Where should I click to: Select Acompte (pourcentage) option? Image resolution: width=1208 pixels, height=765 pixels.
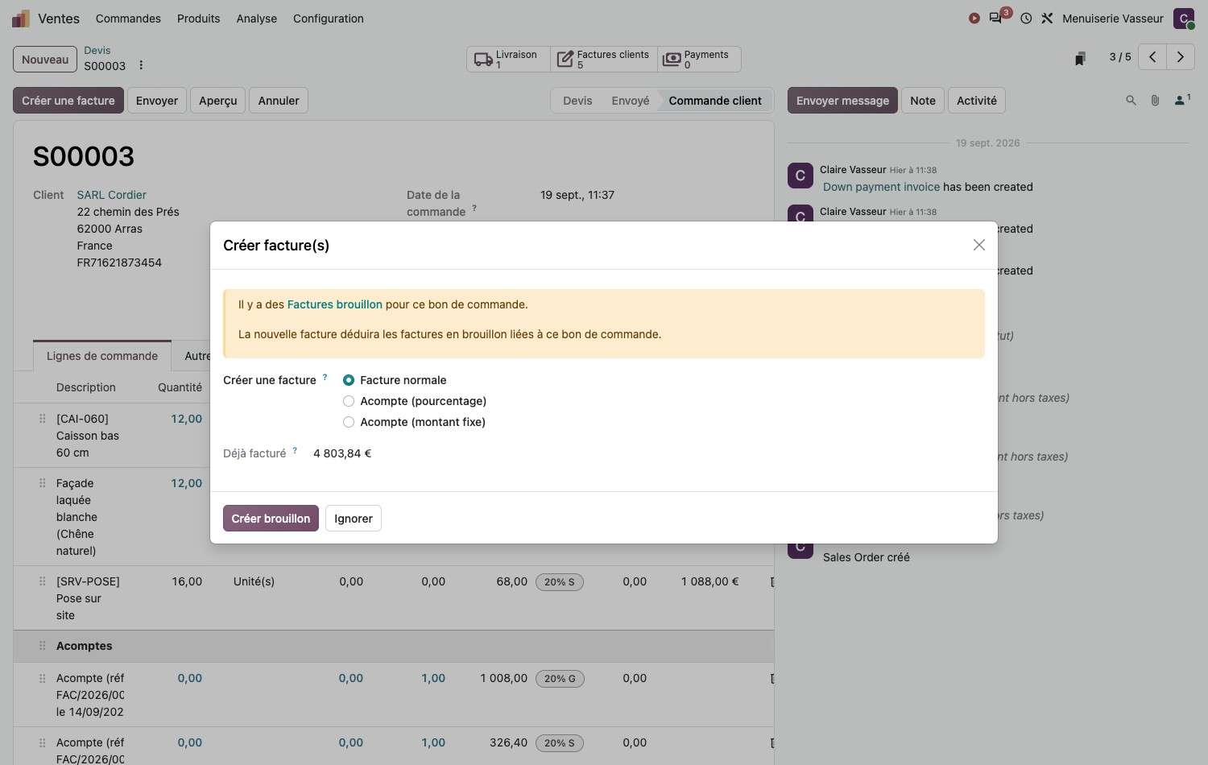[349, 401]
